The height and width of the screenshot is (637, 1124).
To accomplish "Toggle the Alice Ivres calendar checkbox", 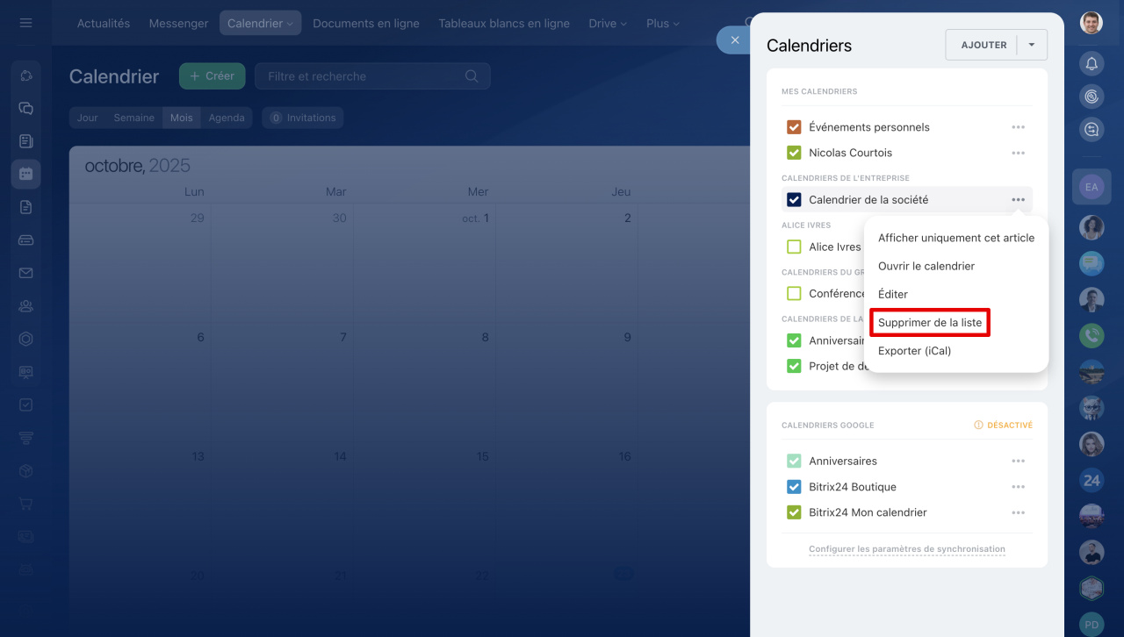I will point(794,247).
